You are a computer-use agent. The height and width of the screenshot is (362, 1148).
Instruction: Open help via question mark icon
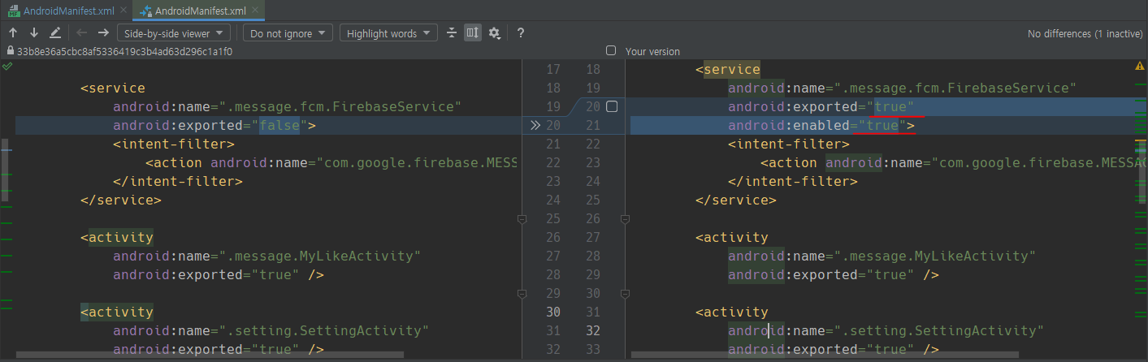coord(521,33)
